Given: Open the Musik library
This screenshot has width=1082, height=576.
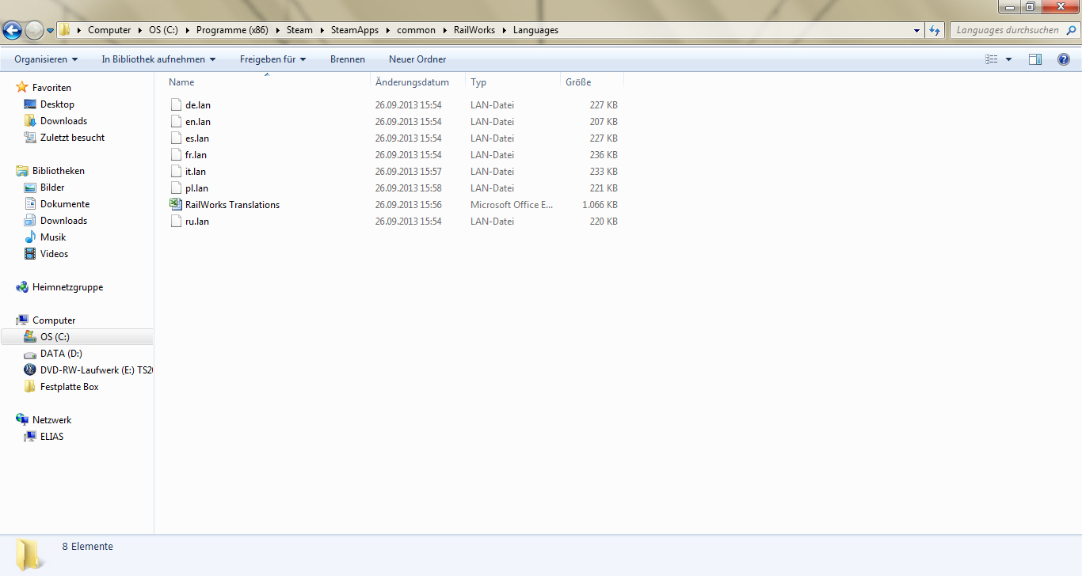Looking at the screenshot, I should click(x=53, y=237).
